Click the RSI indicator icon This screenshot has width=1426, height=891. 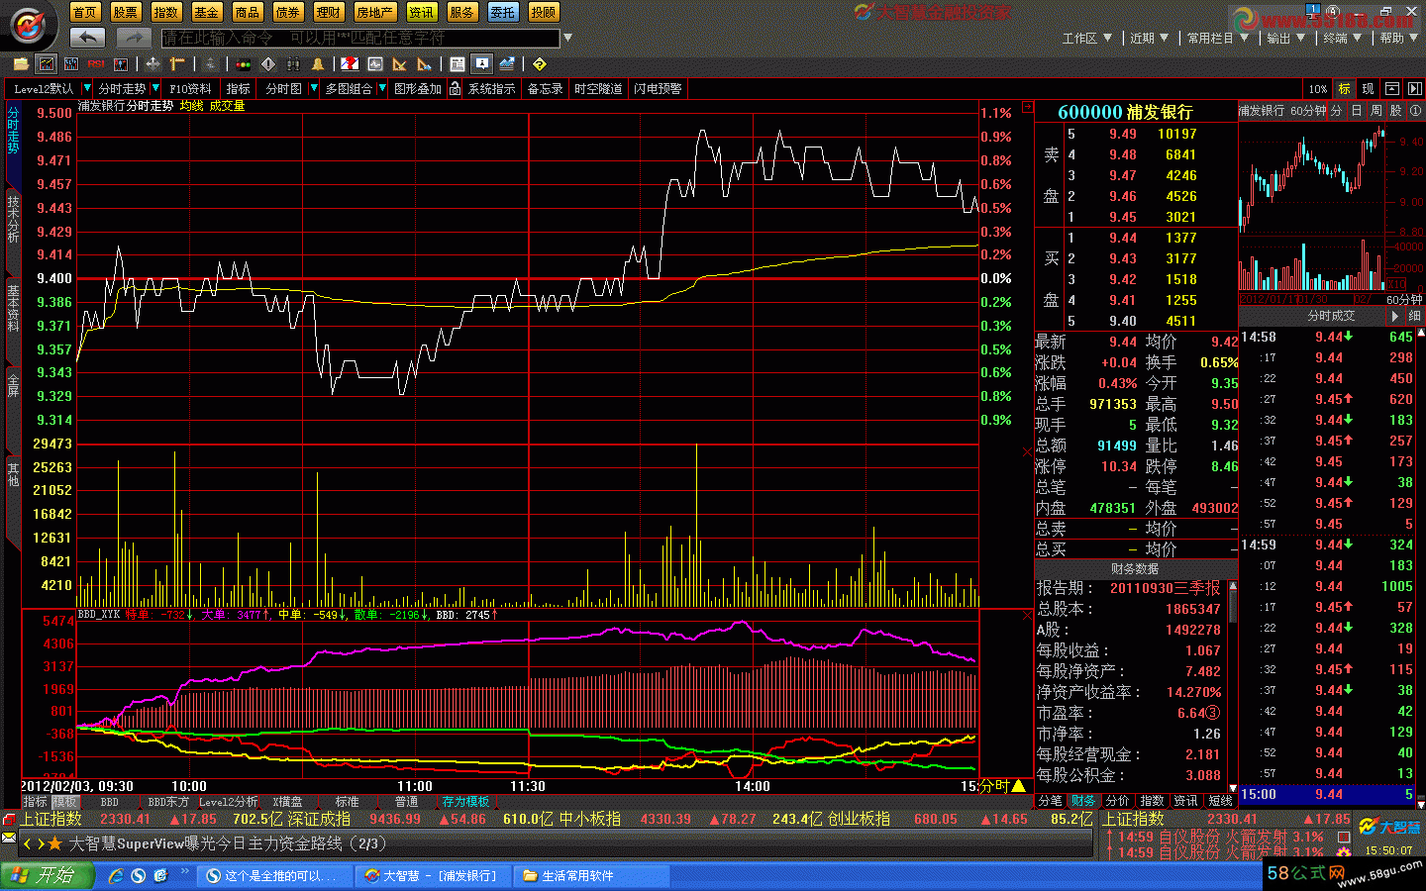coord(96,64)
